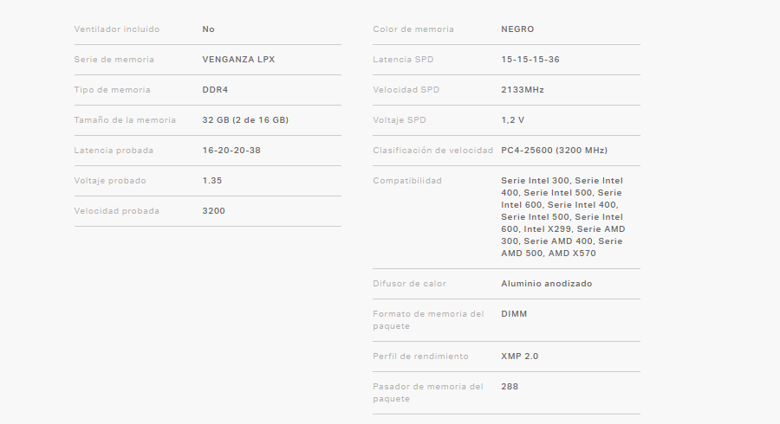The height and width of the screenshot is (424, 780).
Task: Click the 'Ventilador incluido' label
Action: 117,29
